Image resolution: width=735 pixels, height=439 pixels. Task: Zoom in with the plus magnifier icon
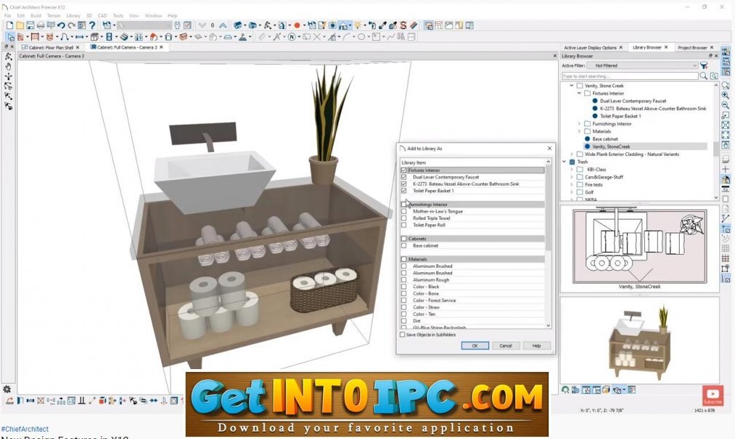725,95
